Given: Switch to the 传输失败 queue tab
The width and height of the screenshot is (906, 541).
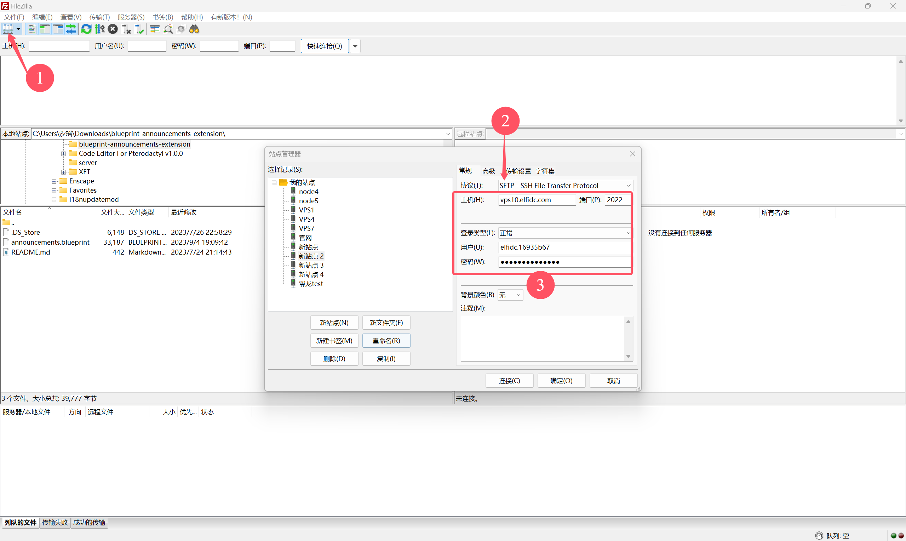Looking at the screenshot, I should point(55,522).
